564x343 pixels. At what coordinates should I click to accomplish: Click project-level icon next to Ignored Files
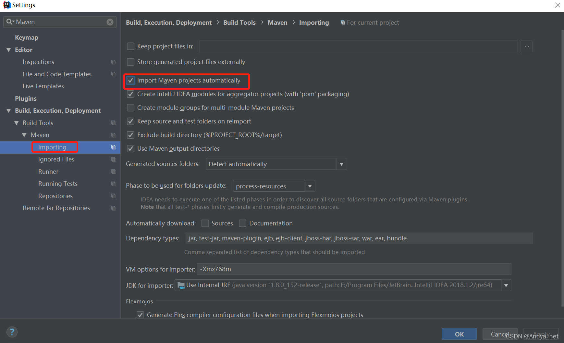point(113,159)
